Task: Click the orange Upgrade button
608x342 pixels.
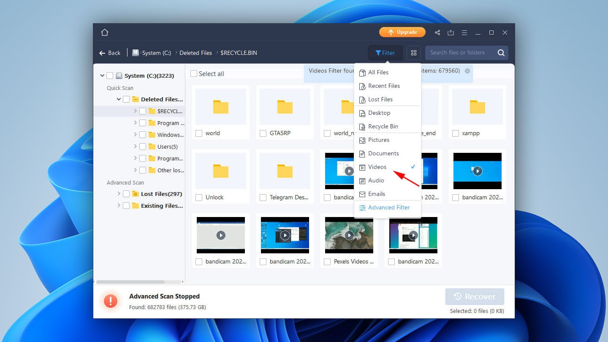Action: click(x=402, y=33)
